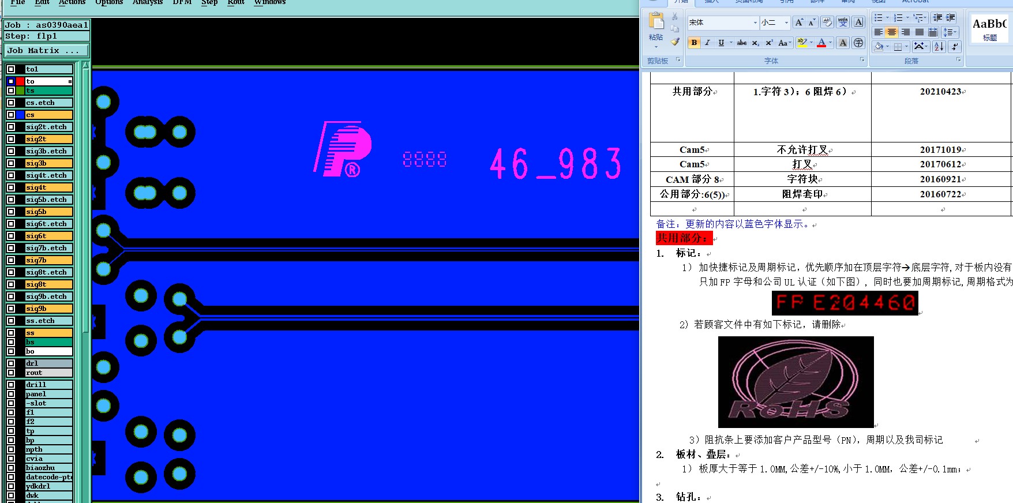This screenshot has height=503, width=1013.
Task: Click the Sort A-Z icon
Action: [939, 47]
